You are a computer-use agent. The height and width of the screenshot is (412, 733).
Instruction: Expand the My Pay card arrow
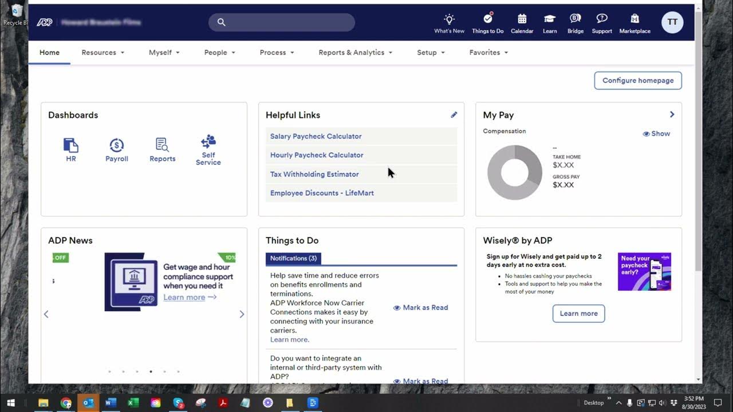tap(672, 114)
